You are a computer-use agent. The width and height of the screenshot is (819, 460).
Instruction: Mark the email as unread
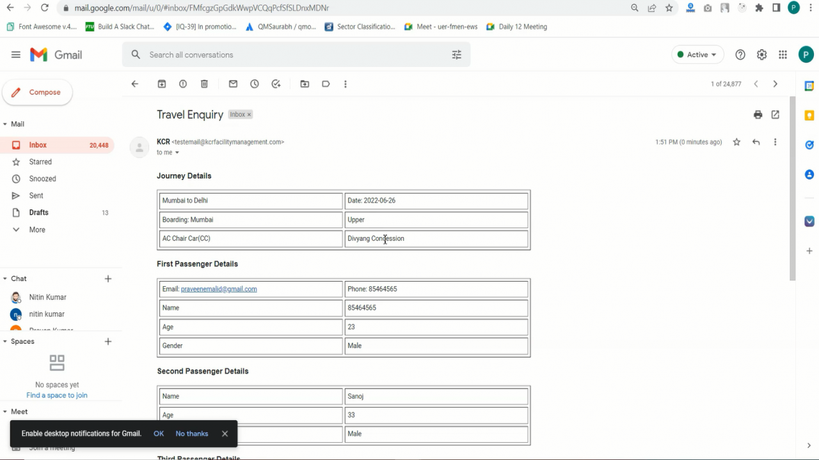point(233,84)
